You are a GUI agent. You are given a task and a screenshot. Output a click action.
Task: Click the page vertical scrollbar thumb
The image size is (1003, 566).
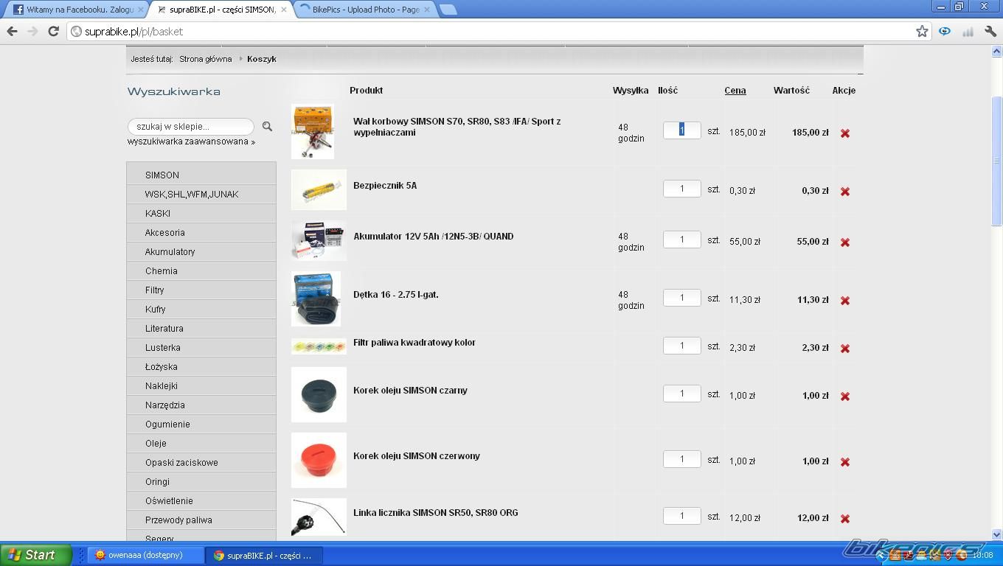point(996,160)
